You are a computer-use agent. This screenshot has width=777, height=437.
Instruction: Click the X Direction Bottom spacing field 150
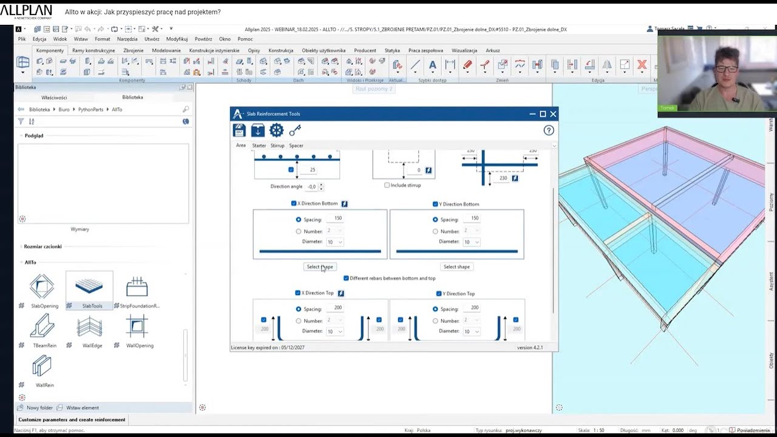(336, 218)
